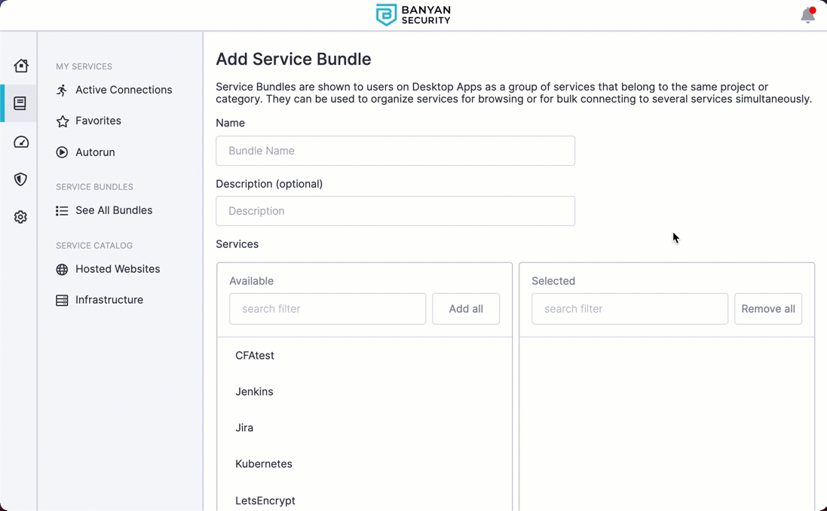Click the Available services search filter
The image size is (827, 511).
[x=327, y=309]
